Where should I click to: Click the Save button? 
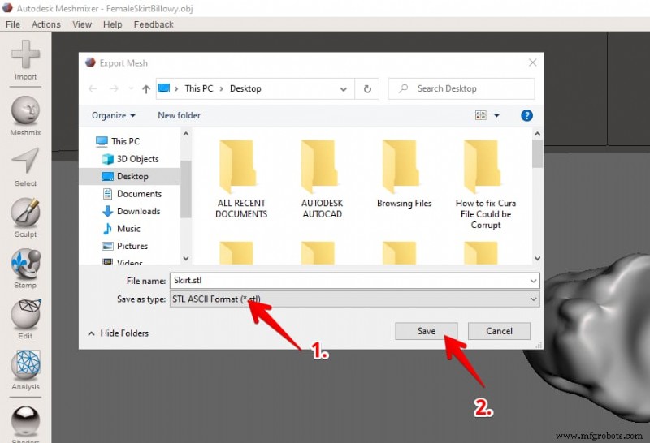[426, 331]
